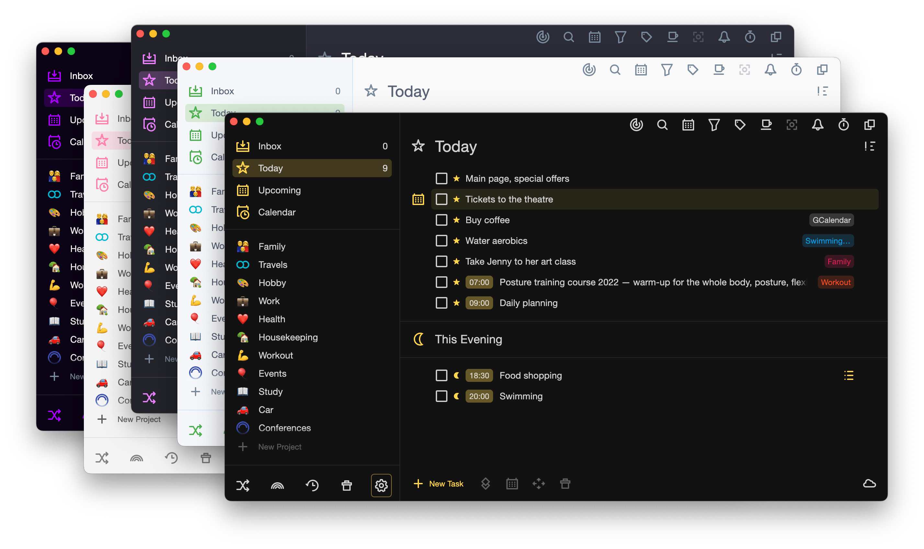The width and height of the screenshot is (924, 549).
Task: Click the search magnifier in front window toolbar
Action: pos(662,125)
